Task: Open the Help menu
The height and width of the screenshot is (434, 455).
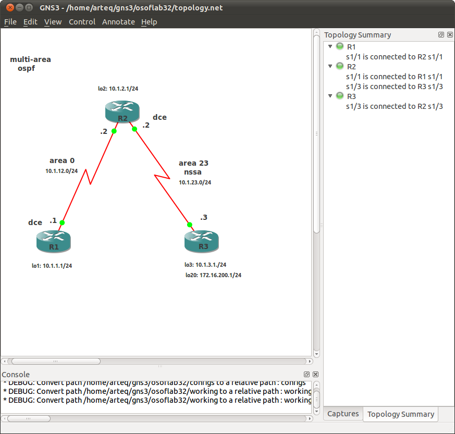Action: coord(149,22)
